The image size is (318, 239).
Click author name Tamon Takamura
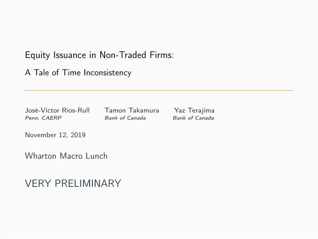point(132,110)
